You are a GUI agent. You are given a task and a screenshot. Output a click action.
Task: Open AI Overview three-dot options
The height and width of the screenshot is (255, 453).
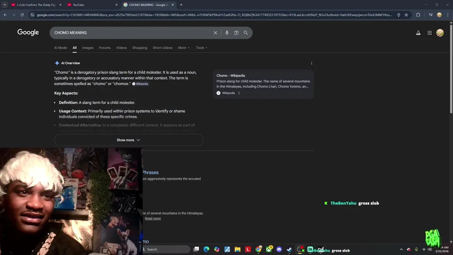311,63
